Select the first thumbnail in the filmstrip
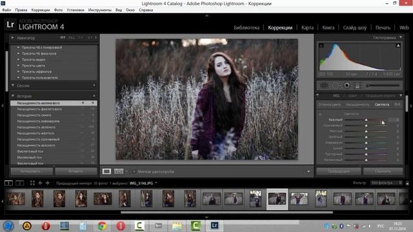Viewport: 413px width, 232px height. coord(15,199)
